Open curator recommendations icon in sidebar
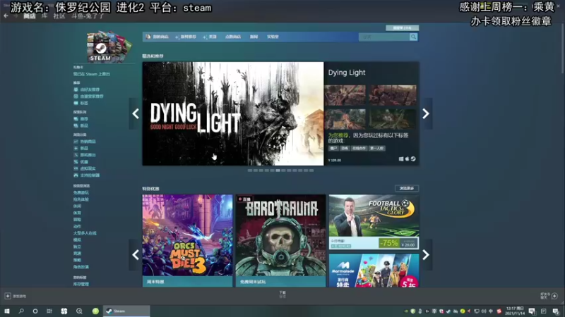 tap(76, 97)
